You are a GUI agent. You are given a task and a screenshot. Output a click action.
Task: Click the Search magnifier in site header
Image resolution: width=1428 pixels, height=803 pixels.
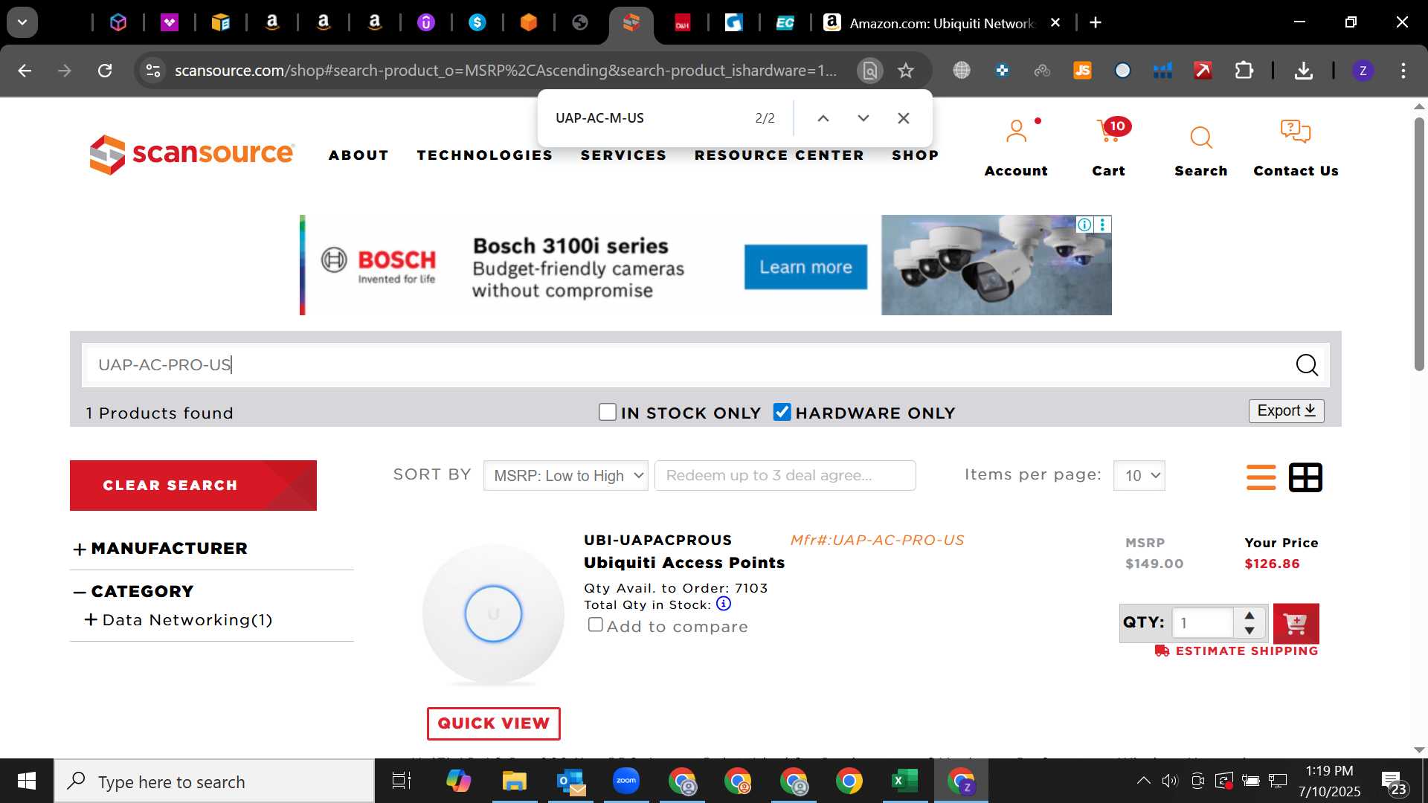point(1200,138)
